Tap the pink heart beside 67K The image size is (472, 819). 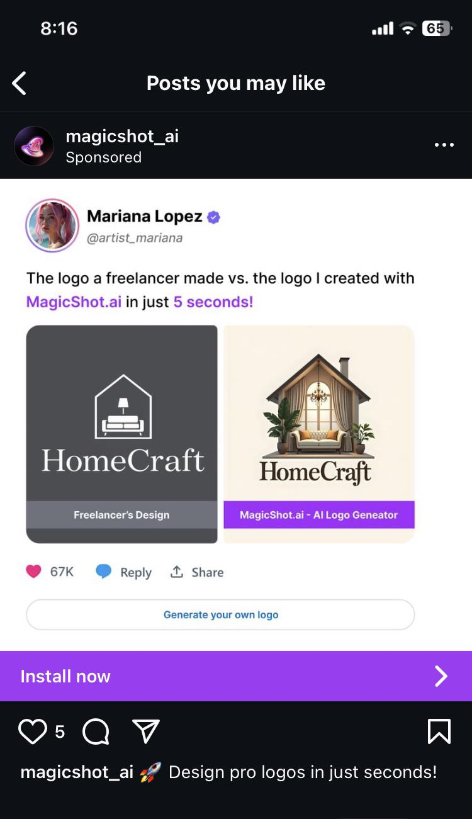click(33, 572)
